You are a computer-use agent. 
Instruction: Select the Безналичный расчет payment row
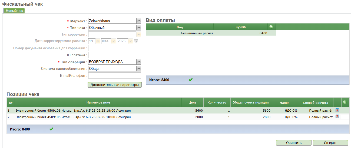coord(211,33)
